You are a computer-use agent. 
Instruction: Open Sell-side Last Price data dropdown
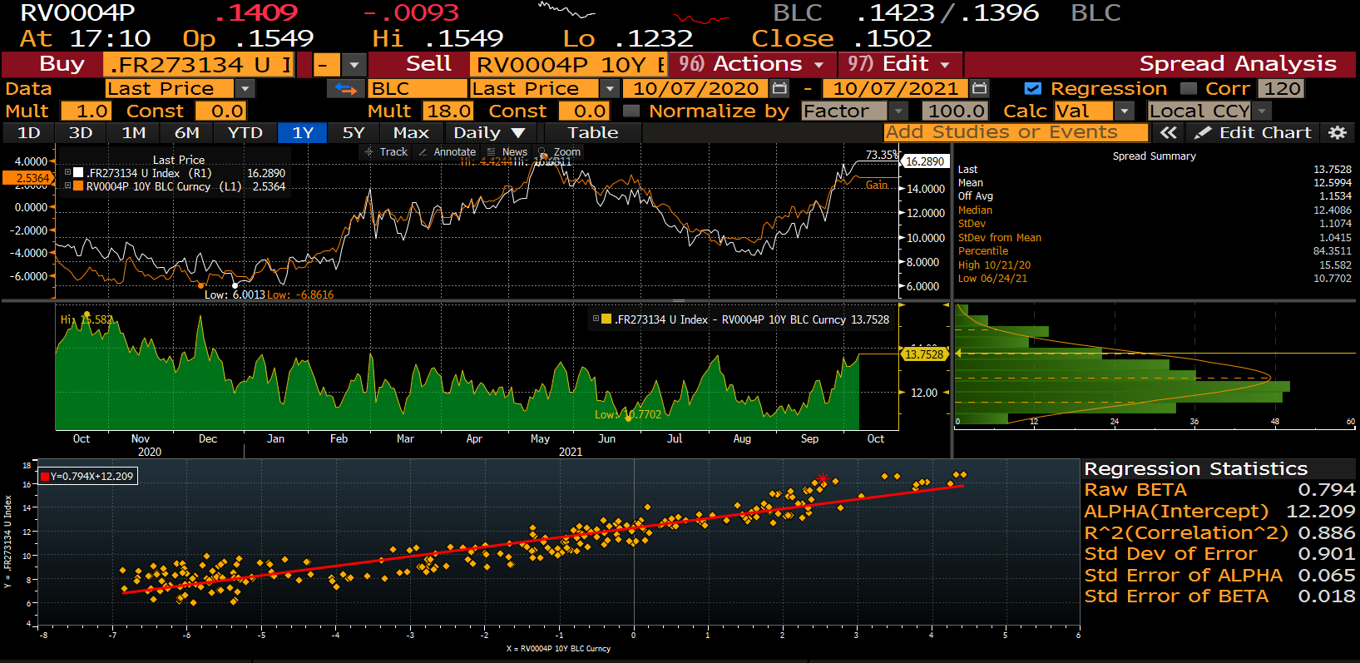click(611, 88)
